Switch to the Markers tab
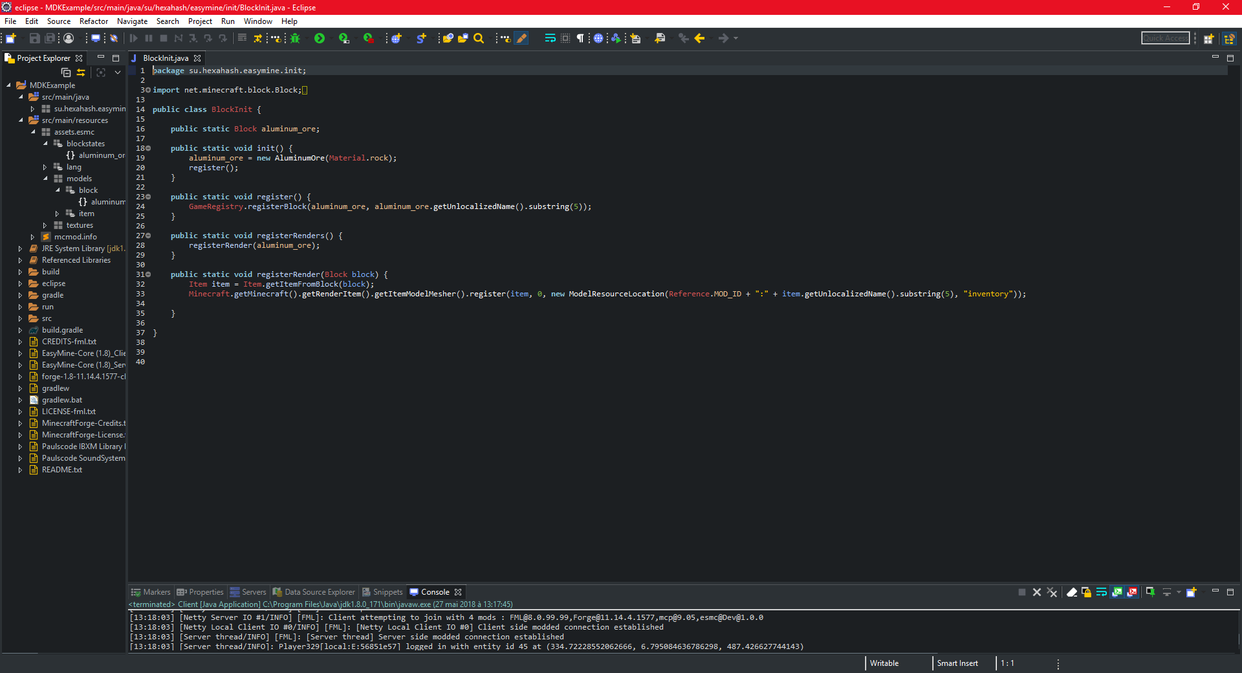This screenshot has height=673, width=1242. pyautogui.click(x=151, y=592)
